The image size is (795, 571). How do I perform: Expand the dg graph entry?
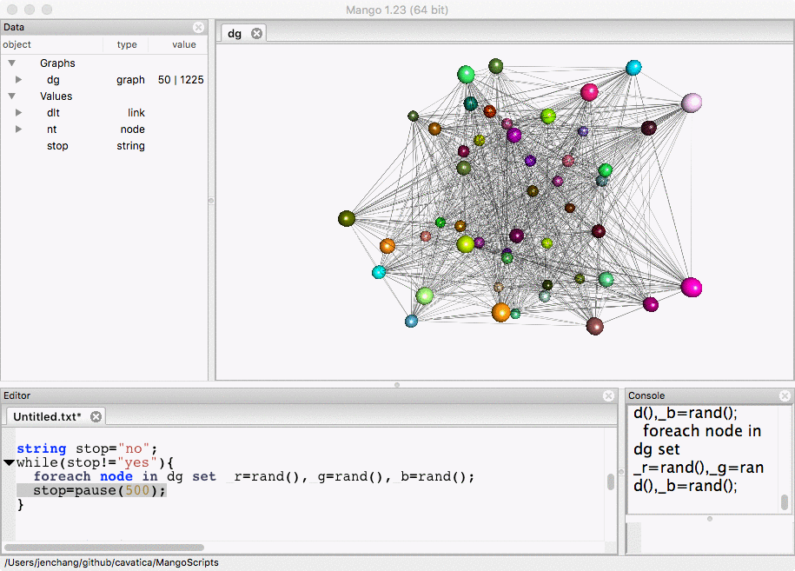pyautogui.click(x=18, y=80)
